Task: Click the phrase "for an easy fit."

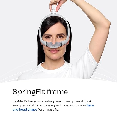Action: point(48,109)
